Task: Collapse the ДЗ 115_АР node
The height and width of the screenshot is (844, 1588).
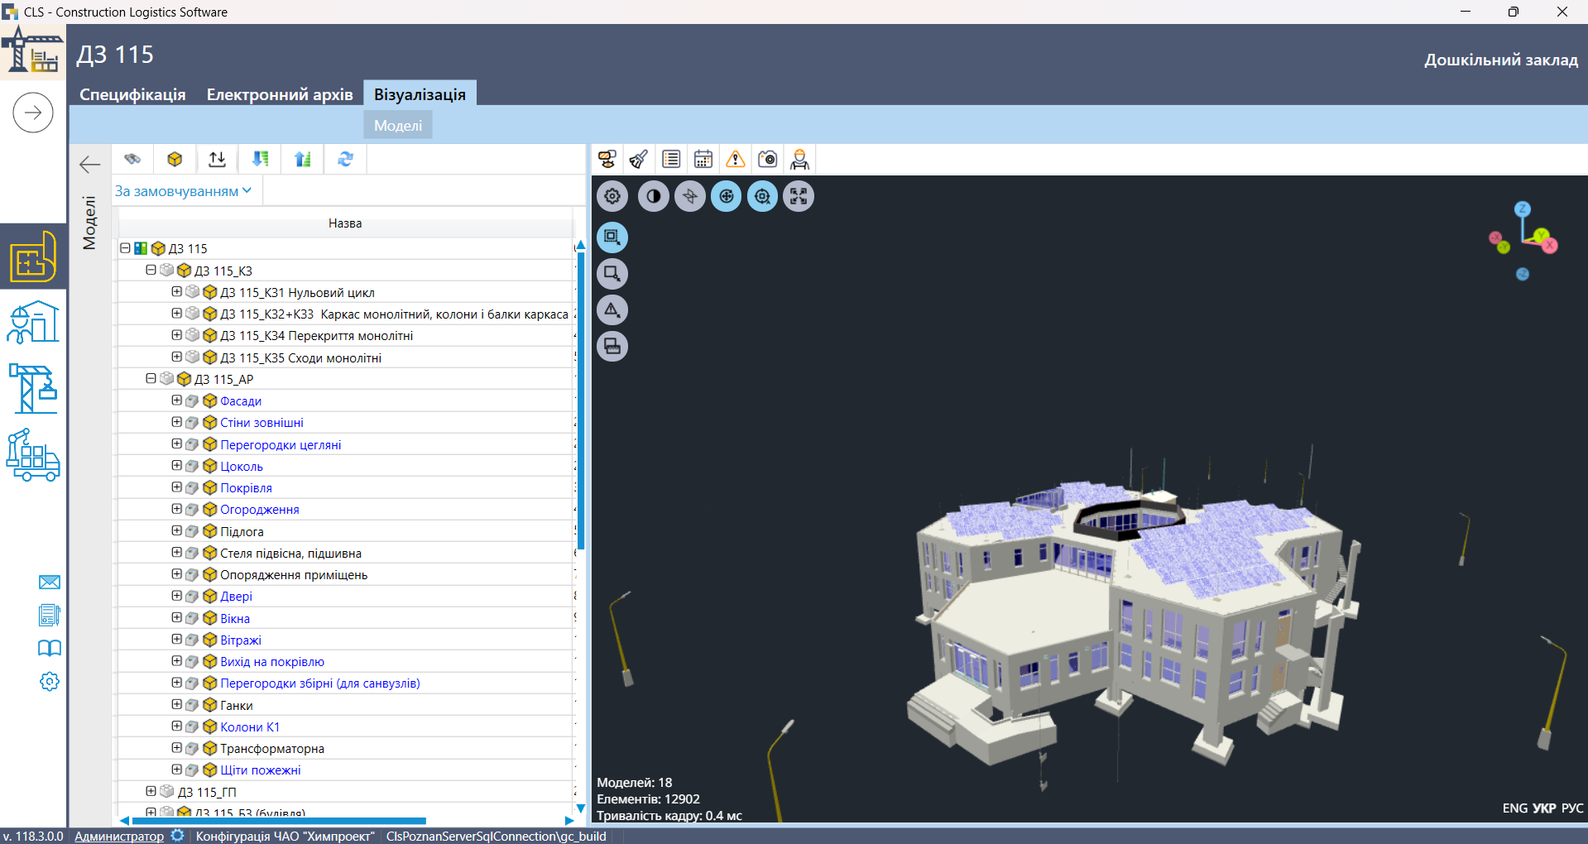Action: (151, 378)
